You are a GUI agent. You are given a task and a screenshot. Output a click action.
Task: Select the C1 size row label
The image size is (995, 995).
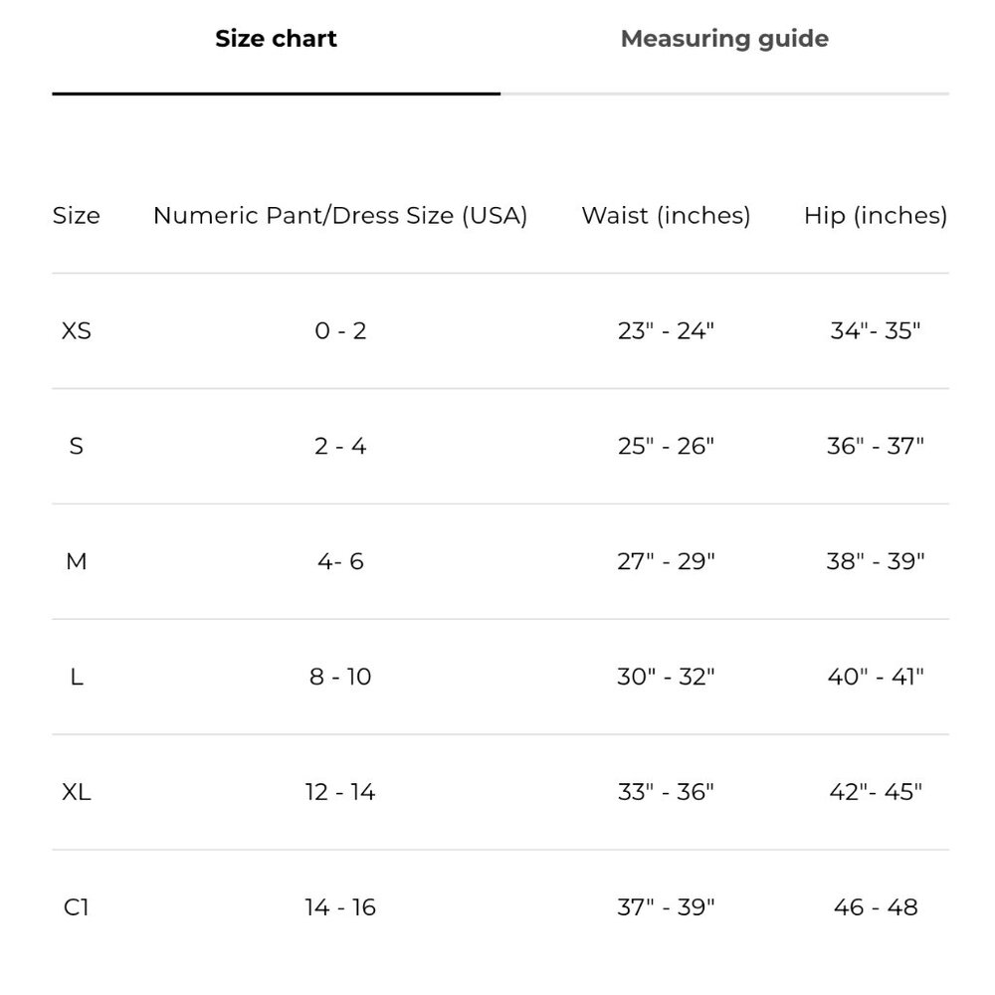point(77,907)
